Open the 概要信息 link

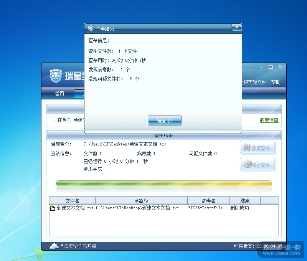click(269, 120)
